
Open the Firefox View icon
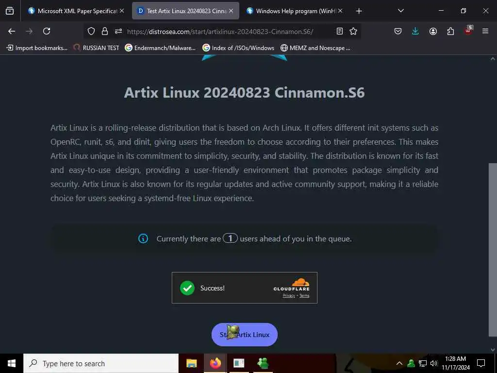pos(10,11)
